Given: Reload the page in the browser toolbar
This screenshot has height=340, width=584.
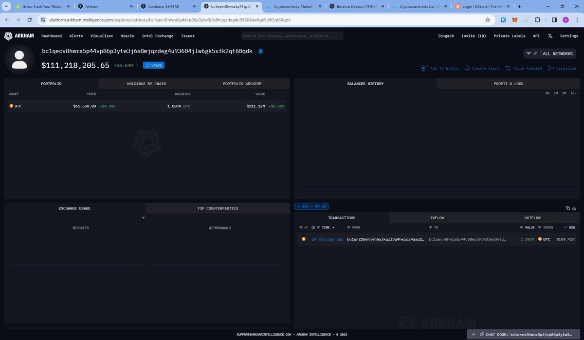Looking at the screenshot, I should pyautogui.click(x=30, y=20).
